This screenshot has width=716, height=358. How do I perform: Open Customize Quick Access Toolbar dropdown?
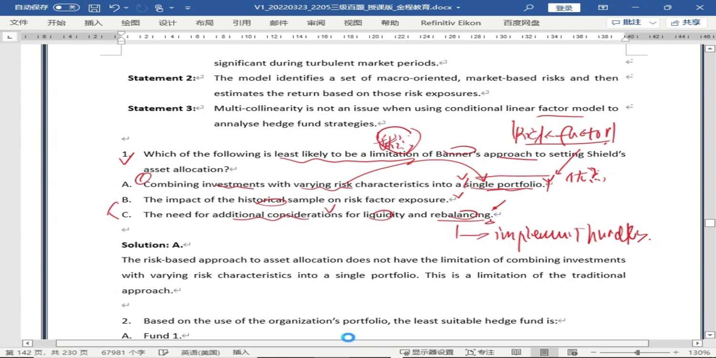(188, 8)
